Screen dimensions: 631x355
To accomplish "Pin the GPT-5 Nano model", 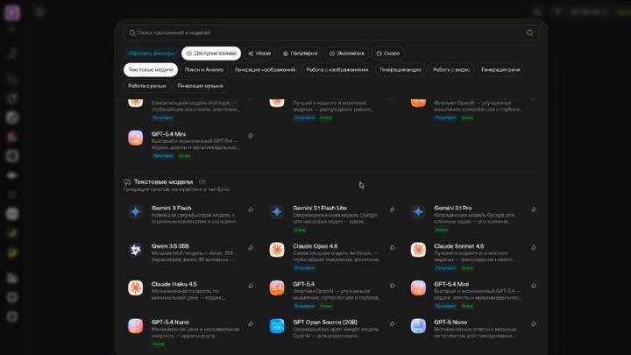I will point(534,323).
